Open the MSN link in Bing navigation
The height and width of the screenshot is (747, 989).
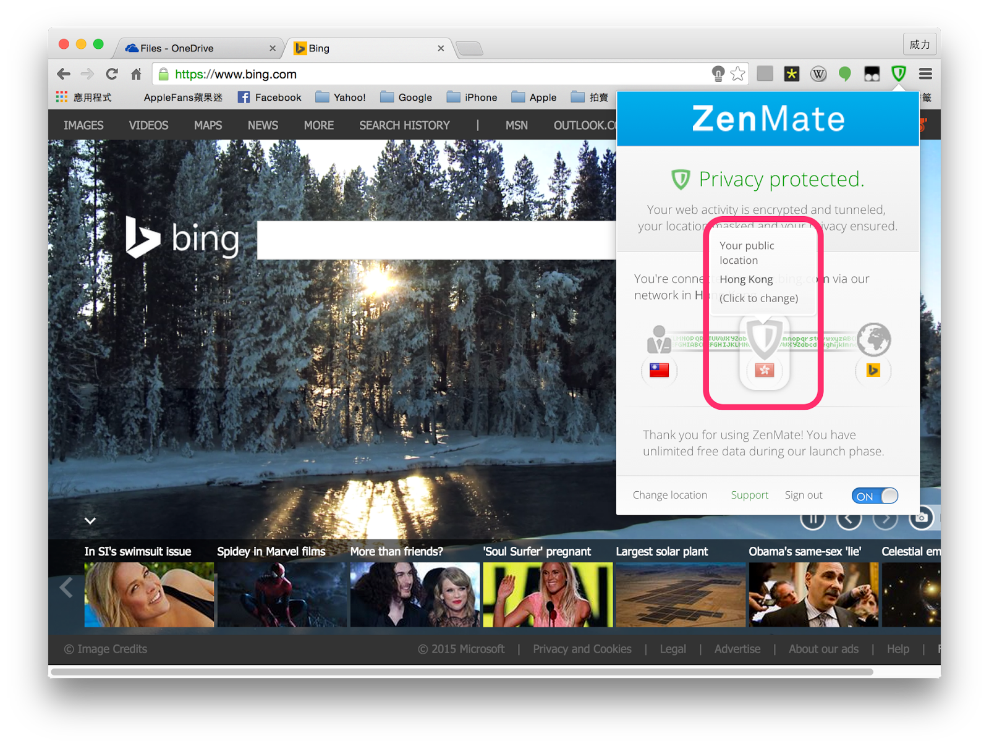click(x=516, y=125)
